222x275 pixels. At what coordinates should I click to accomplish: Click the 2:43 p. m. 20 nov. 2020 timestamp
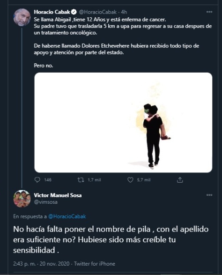tap(41, 264)
